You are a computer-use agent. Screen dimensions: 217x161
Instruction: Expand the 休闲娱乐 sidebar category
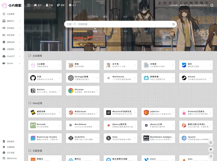tap(11, 28)
